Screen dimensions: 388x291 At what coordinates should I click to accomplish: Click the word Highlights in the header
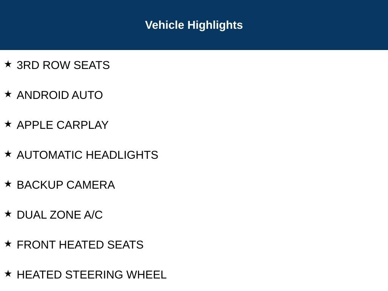point(215,25)
